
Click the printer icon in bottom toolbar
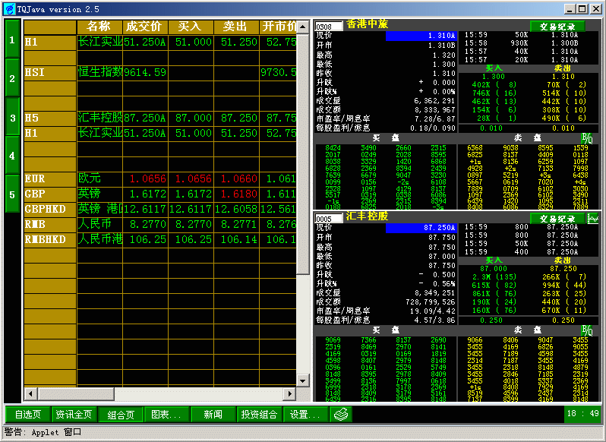pyautogui.click(x=341, y=415)
